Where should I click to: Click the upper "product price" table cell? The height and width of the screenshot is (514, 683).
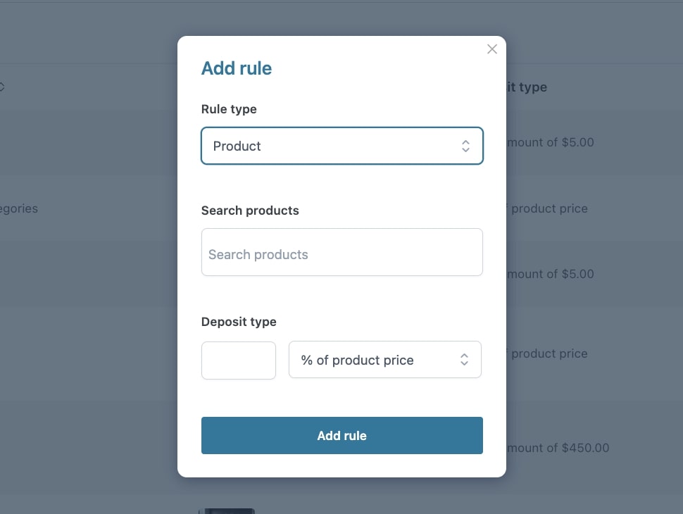coord(548,208)
